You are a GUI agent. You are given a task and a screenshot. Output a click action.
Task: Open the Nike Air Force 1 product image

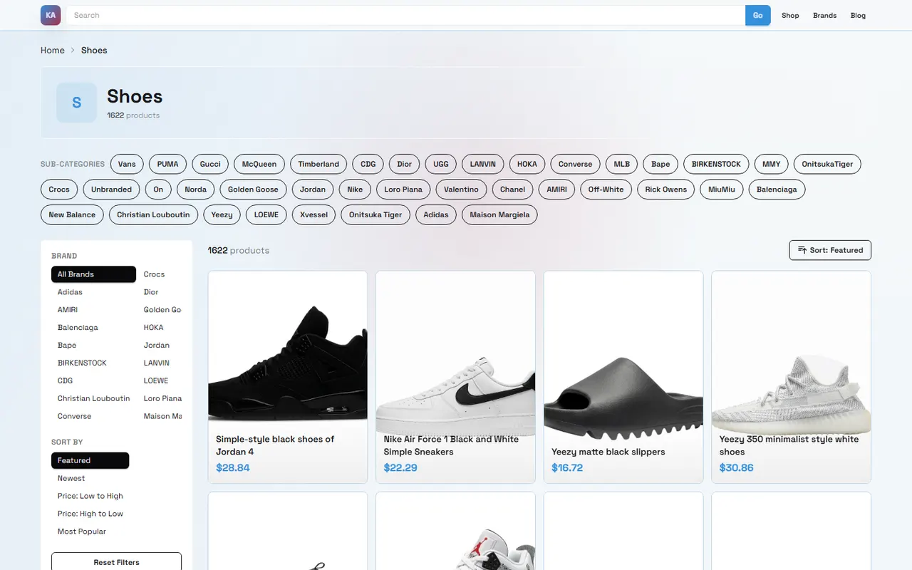coord(455,348)
